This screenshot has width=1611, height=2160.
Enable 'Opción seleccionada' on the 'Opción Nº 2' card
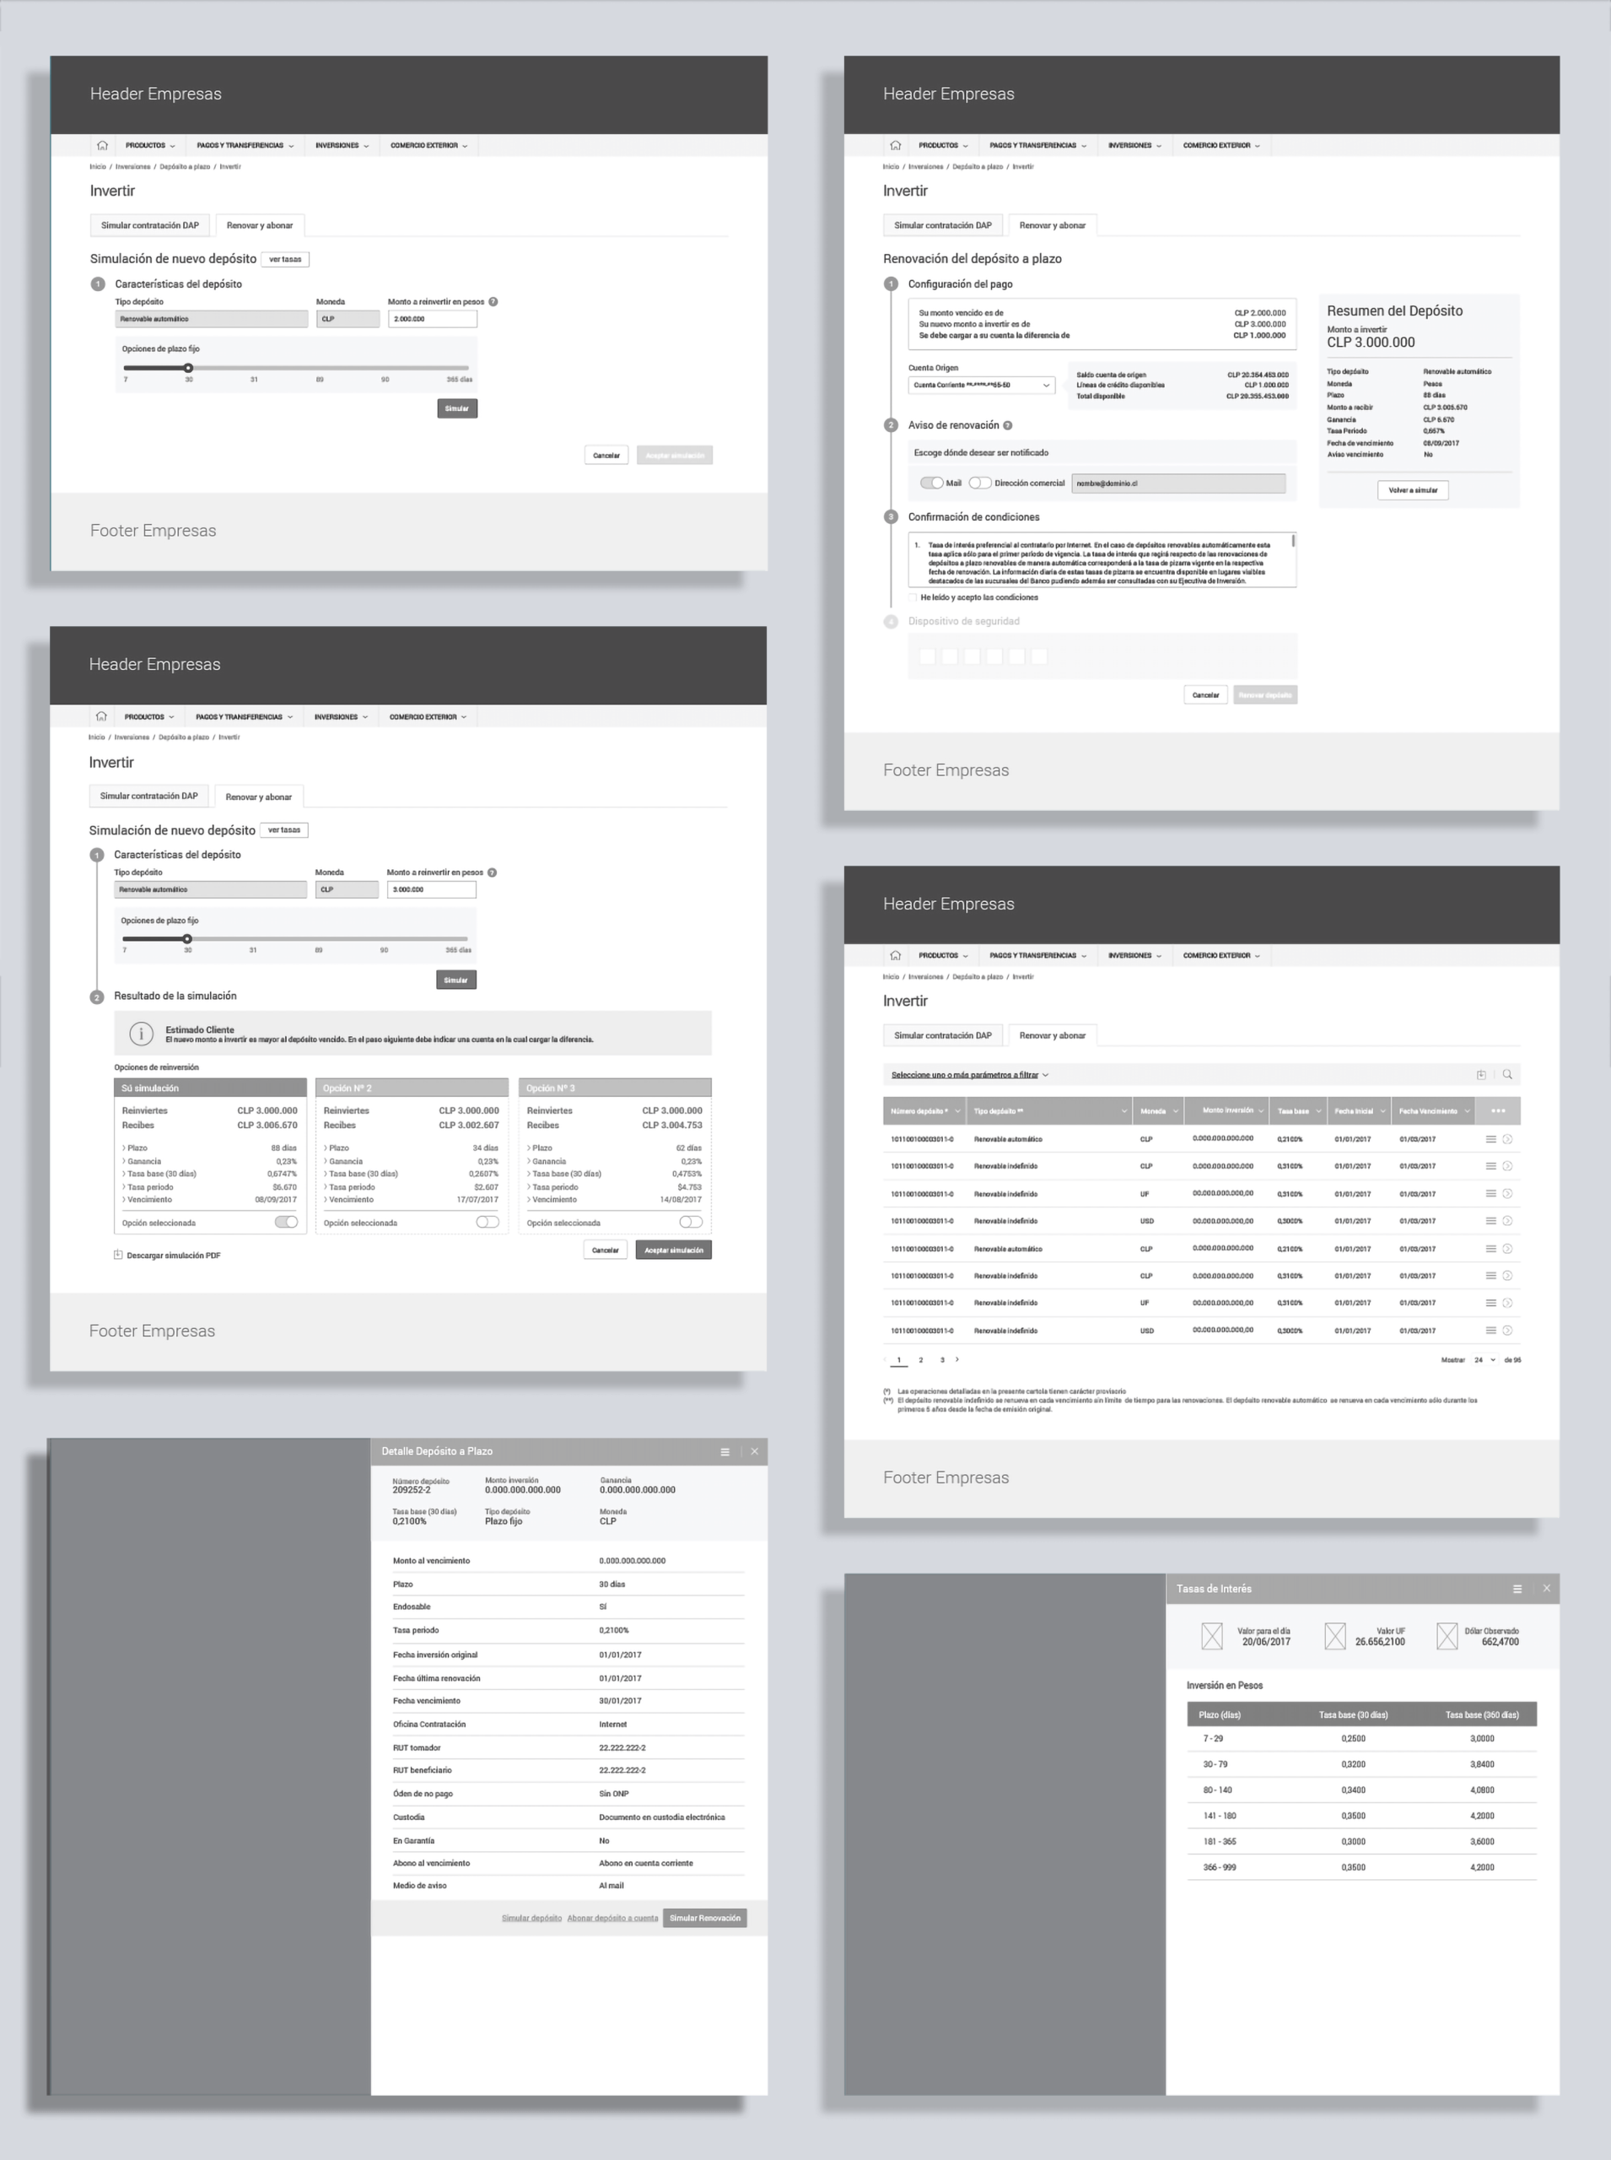(x=488, y=1222)
